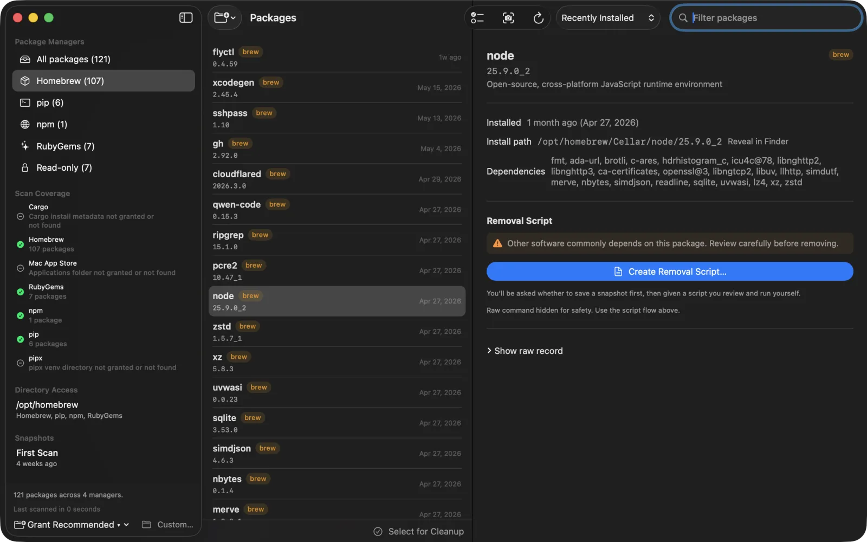This screenshot has width=867, height=542.
Task: Select the node package row
Action: click(337, 301)
